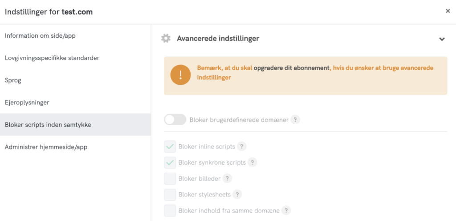Image resolution: width=456 pixels, height=221 pixels.
Task: Open Information om side/app section
Action: (x=40, y=36)
